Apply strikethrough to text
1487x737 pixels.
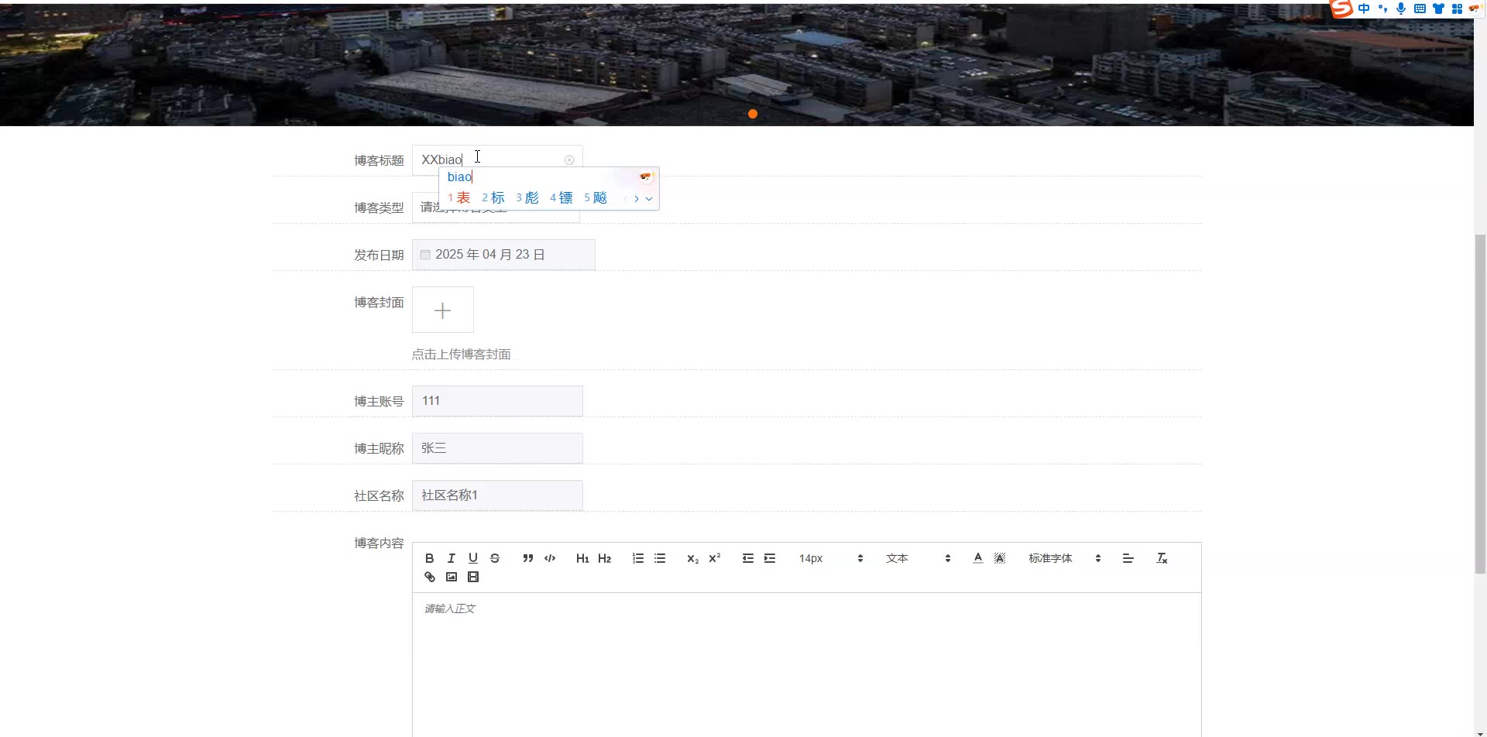coord(495,558)
